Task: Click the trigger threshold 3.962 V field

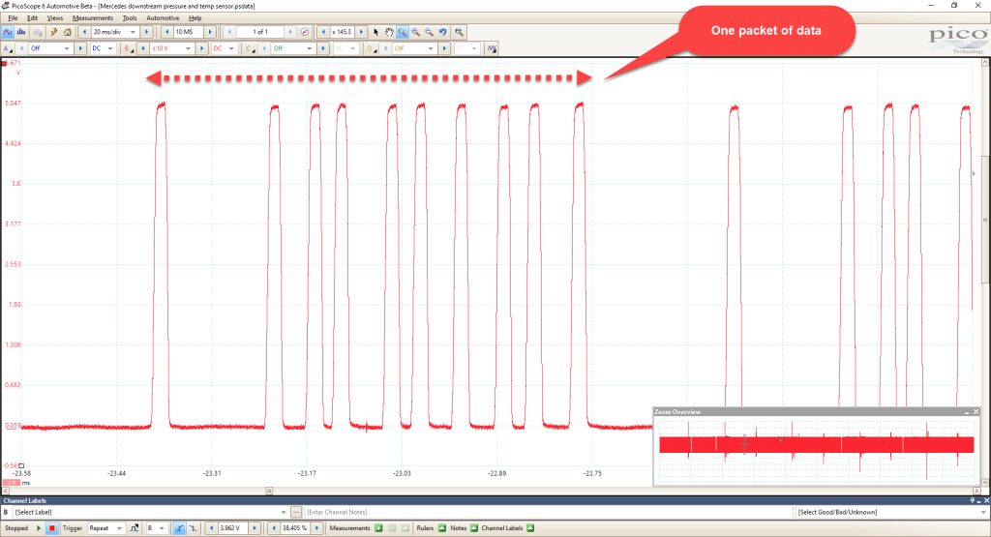Action: 232,528
